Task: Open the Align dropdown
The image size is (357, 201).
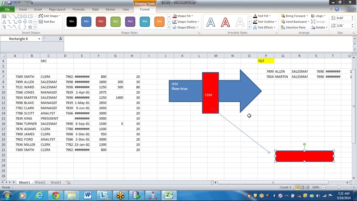Action: [x=318, y=16]
